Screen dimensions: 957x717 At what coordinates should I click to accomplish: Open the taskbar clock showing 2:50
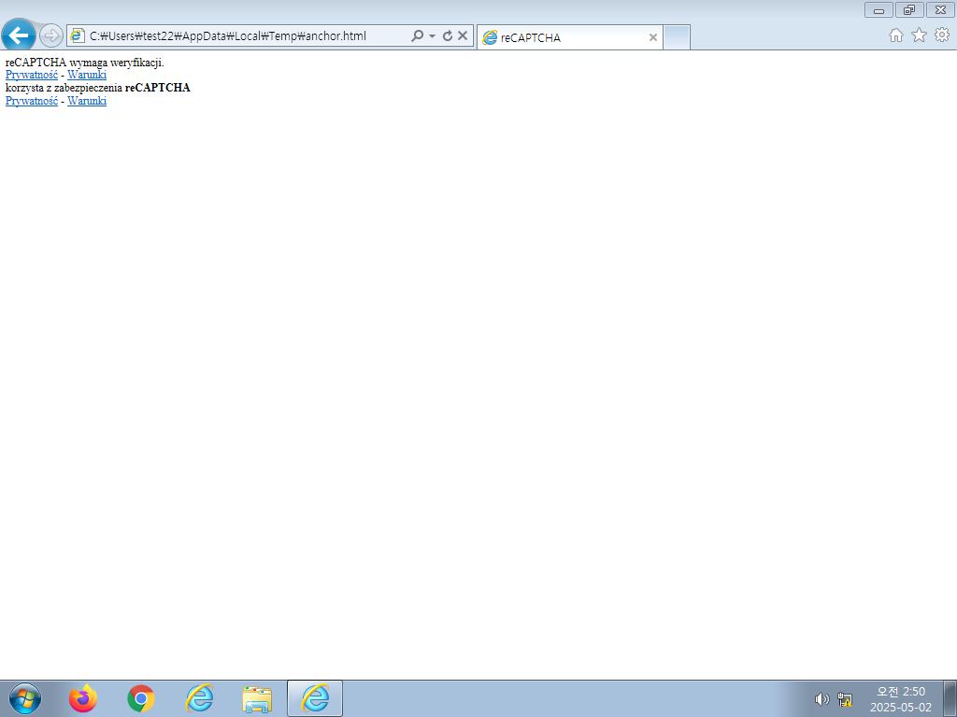[x=901, y=699]
